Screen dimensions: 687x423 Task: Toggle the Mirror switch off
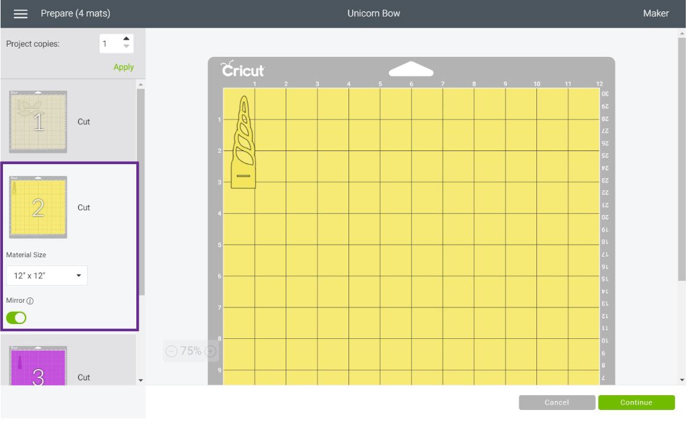[x=16, y=318]
